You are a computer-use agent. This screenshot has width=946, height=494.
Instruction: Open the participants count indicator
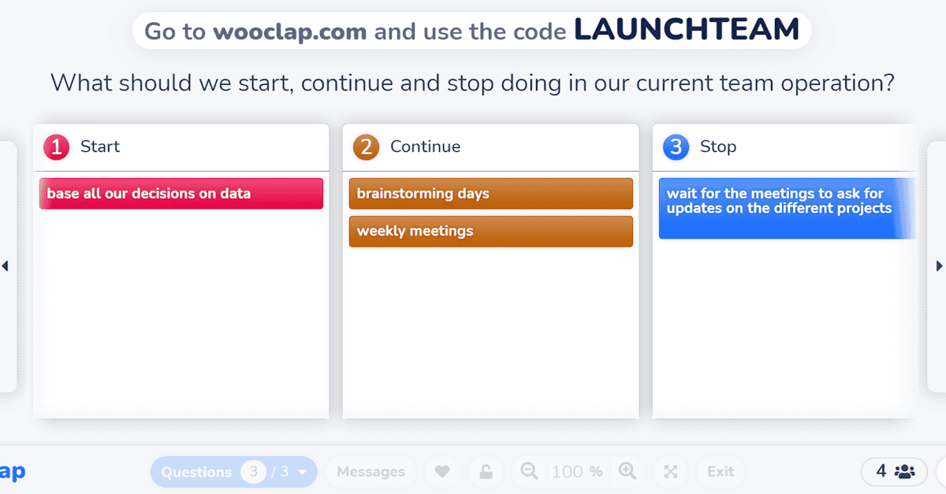point(895,472)
